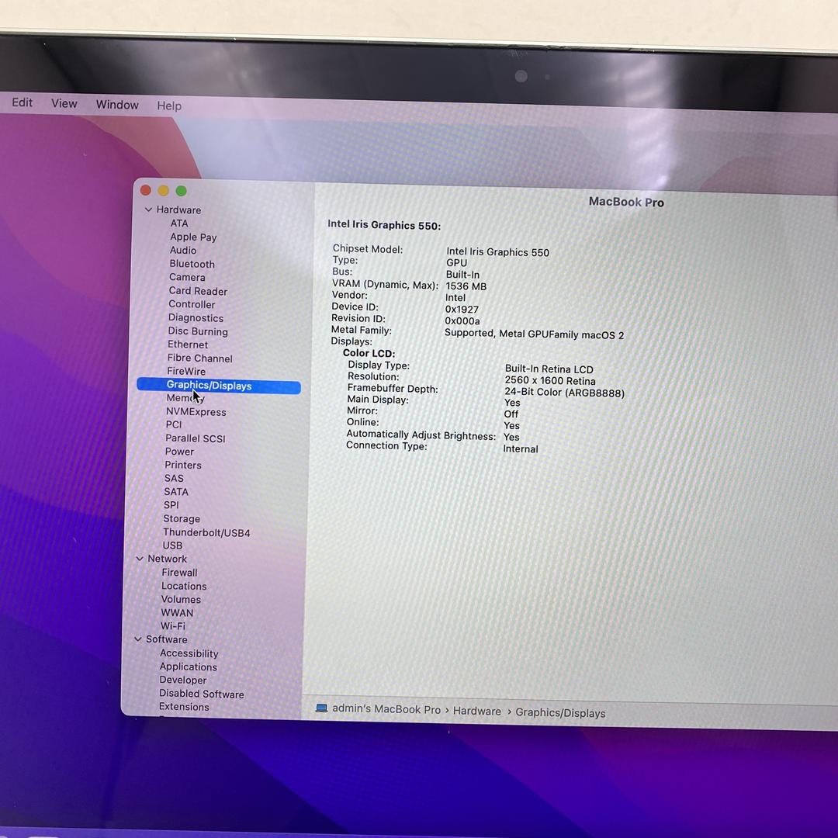Select Audio in the sidebar

(183, 250)
